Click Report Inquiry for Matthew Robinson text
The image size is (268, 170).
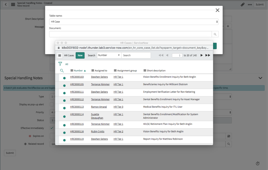(x=163, y=139)
